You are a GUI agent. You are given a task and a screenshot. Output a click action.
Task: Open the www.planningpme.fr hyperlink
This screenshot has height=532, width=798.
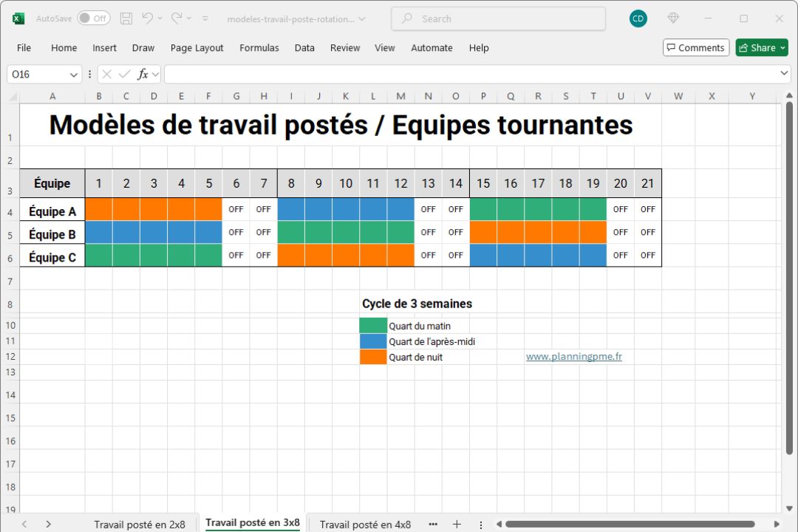573,356
